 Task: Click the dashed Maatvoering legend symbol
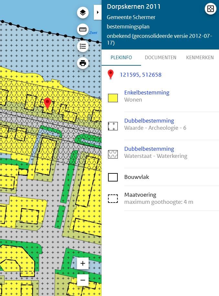click(113, 198)
